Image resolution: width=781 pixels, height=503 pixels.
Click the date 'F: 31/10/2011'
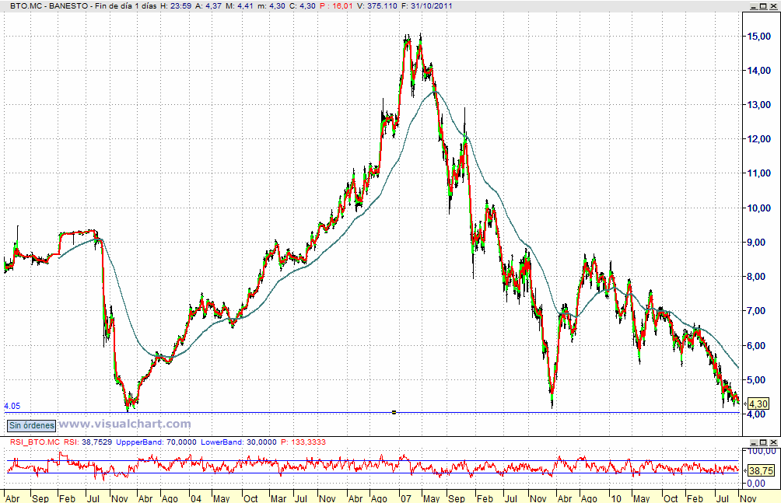[426, 6]
